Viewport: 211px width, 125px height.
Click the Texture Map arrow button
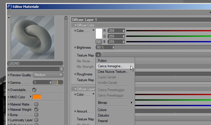tap(98, 55)
